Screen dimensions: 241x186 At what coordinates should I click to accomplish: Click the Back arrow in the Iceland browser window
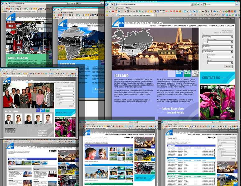pyautogui.click(x=106, y=4)
